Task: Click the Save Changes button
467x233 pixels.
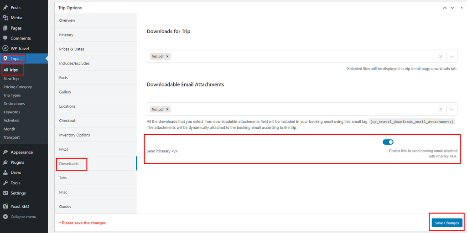Action: [x=447, y=223]
